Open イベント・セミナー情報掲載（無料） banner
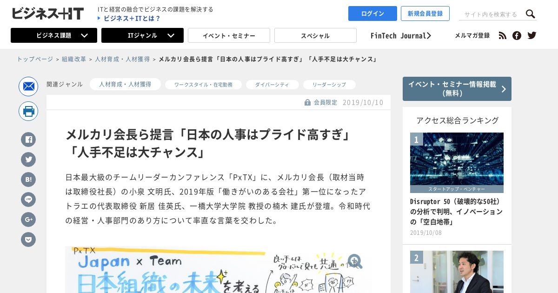 tap(457, 89)
